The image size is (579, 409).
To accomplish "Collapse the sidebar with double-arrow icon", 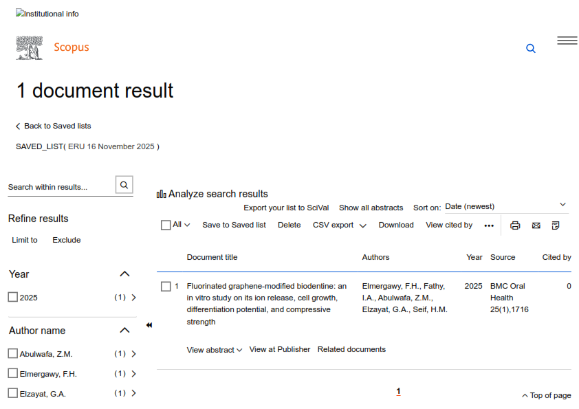I will [149, 325].
